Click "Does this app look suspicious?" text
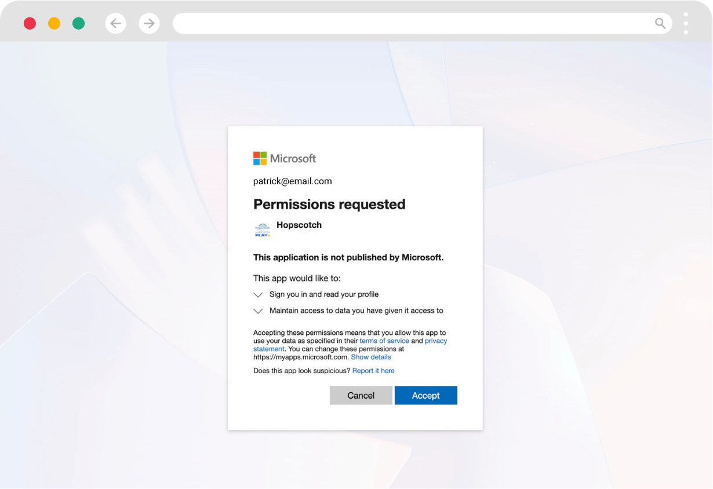The height and width of the screenshot is (489, 713). [x=302, y=371]
